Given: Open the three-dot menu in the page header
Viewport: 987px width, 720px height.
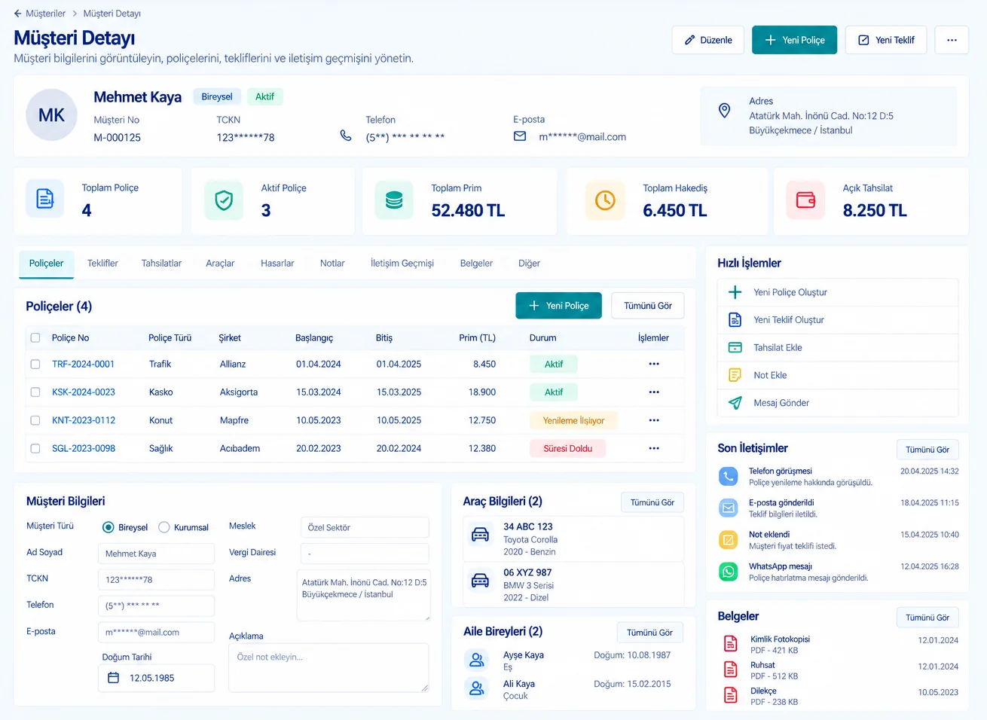Looking at the screenshot, I should [x=952, y=40].
